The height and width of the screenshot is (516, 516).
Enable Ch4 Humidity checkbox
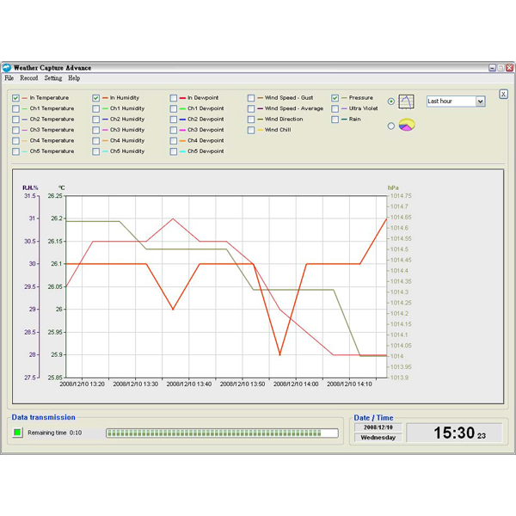(x=95, y=141)
